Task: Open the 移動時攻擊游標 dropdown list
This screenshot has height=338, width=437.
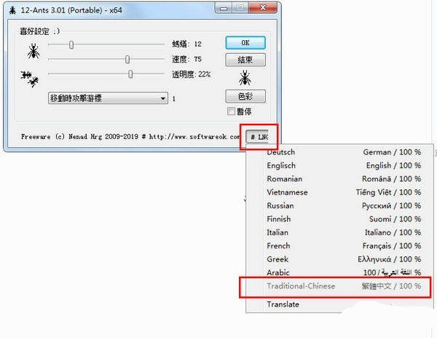Action: pyautogui.click(x=108, y=98)
